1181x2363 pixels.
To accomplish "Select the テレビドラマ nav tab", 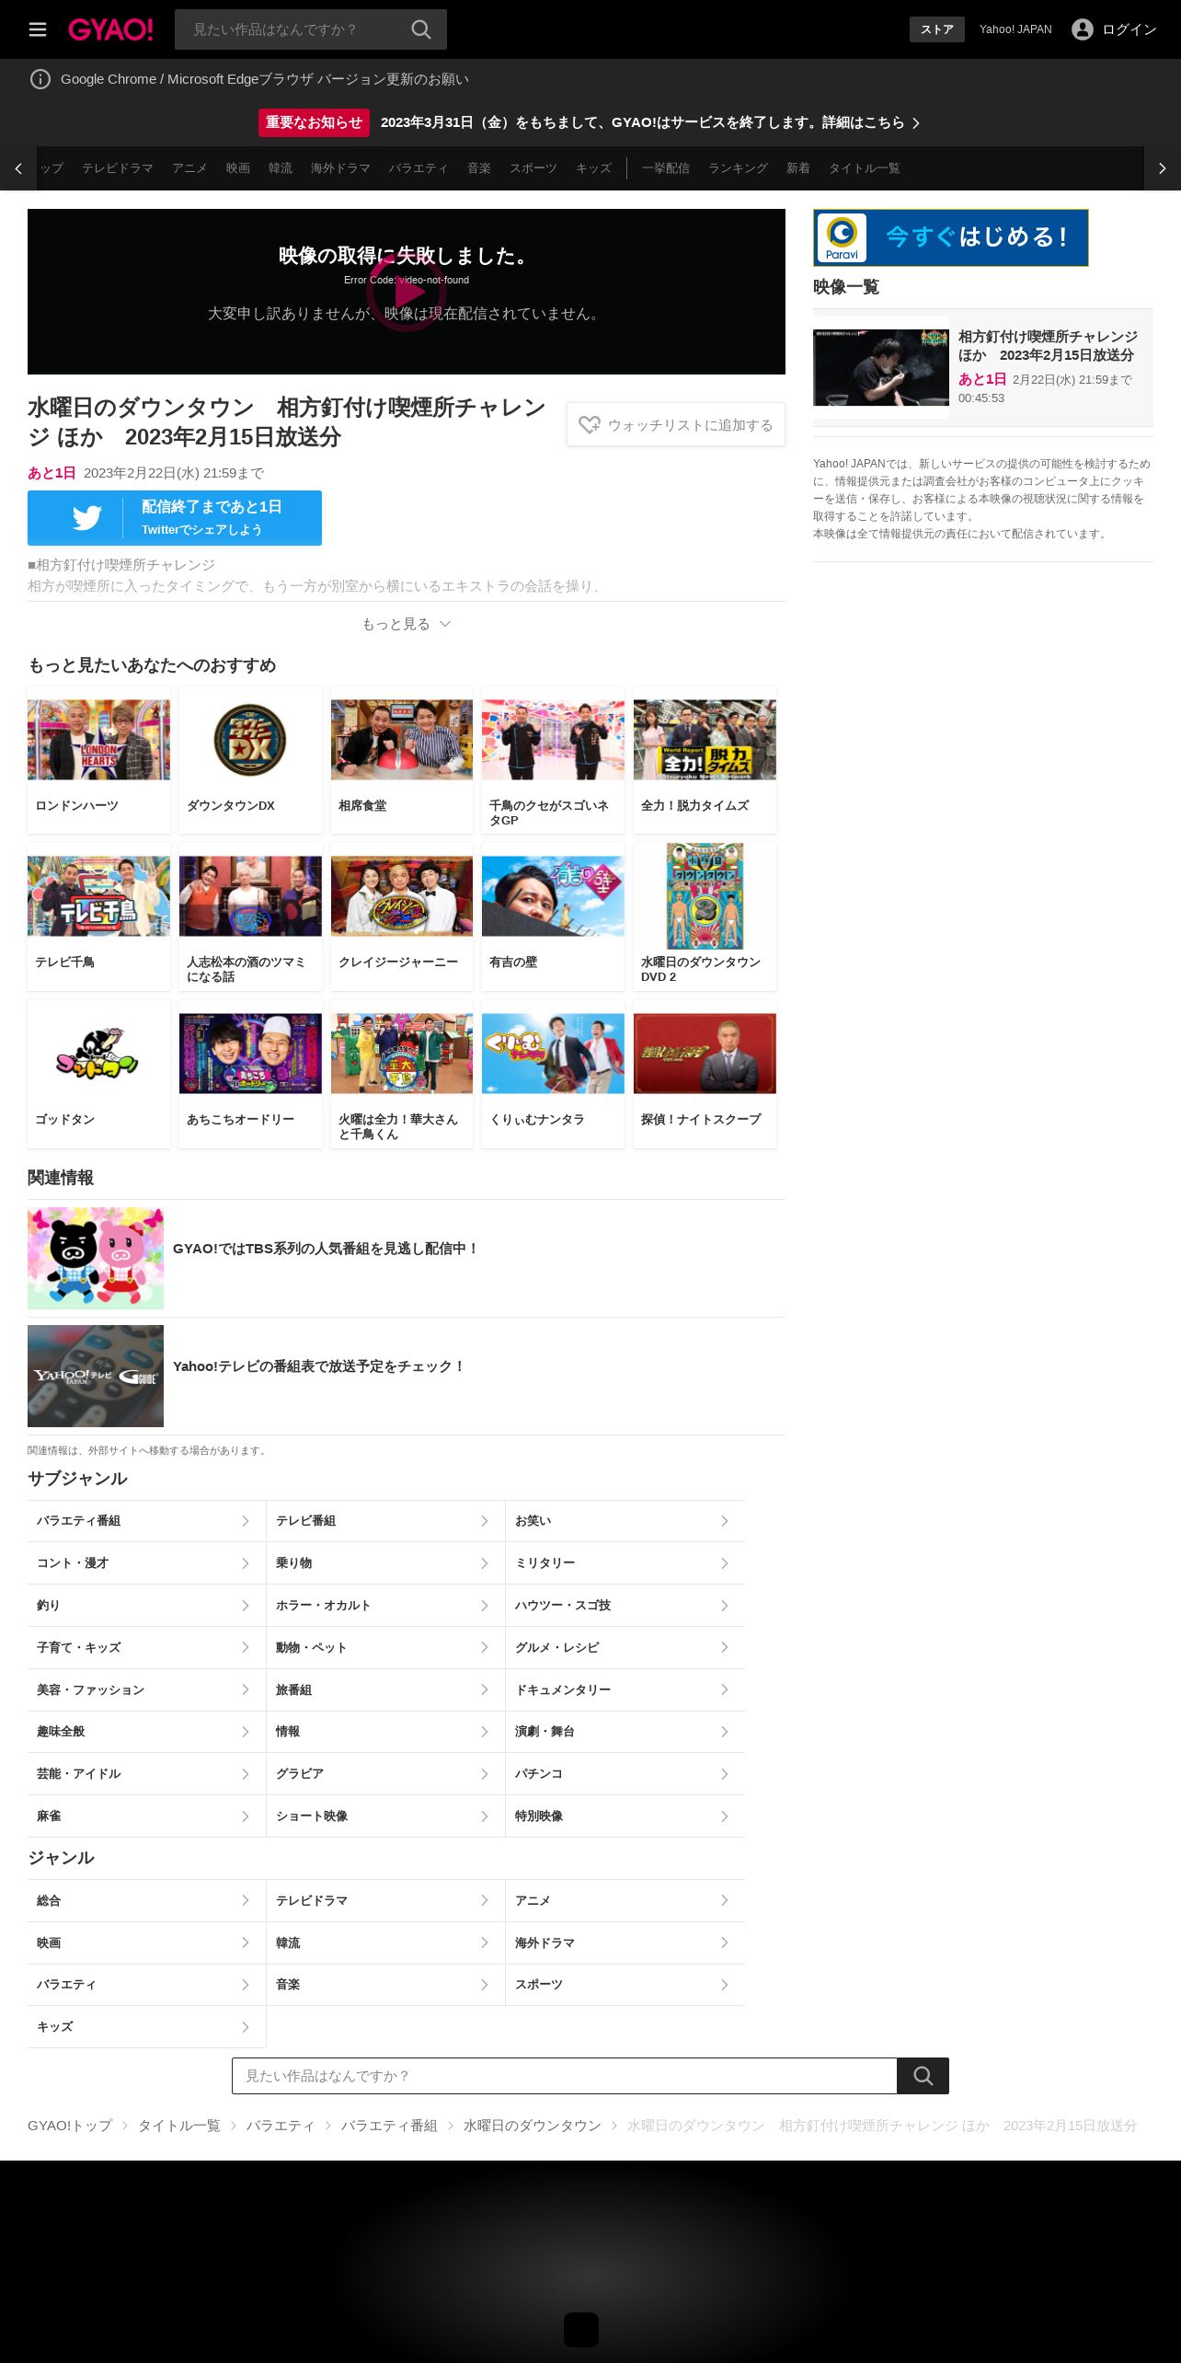I will coord(118,168).
